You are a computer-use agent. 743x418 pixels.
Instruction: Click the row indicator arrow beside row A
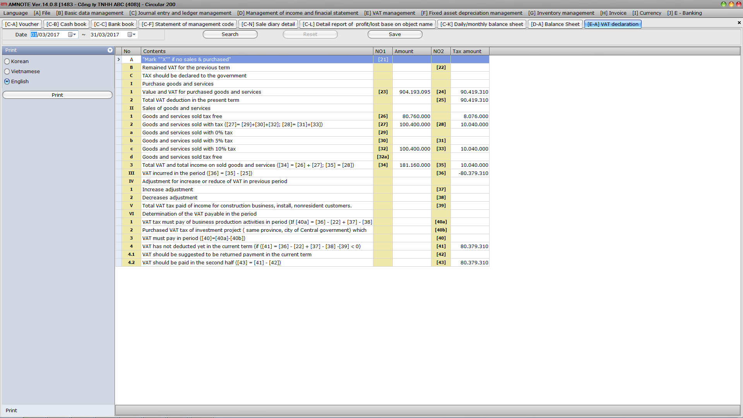coord(119,60)
